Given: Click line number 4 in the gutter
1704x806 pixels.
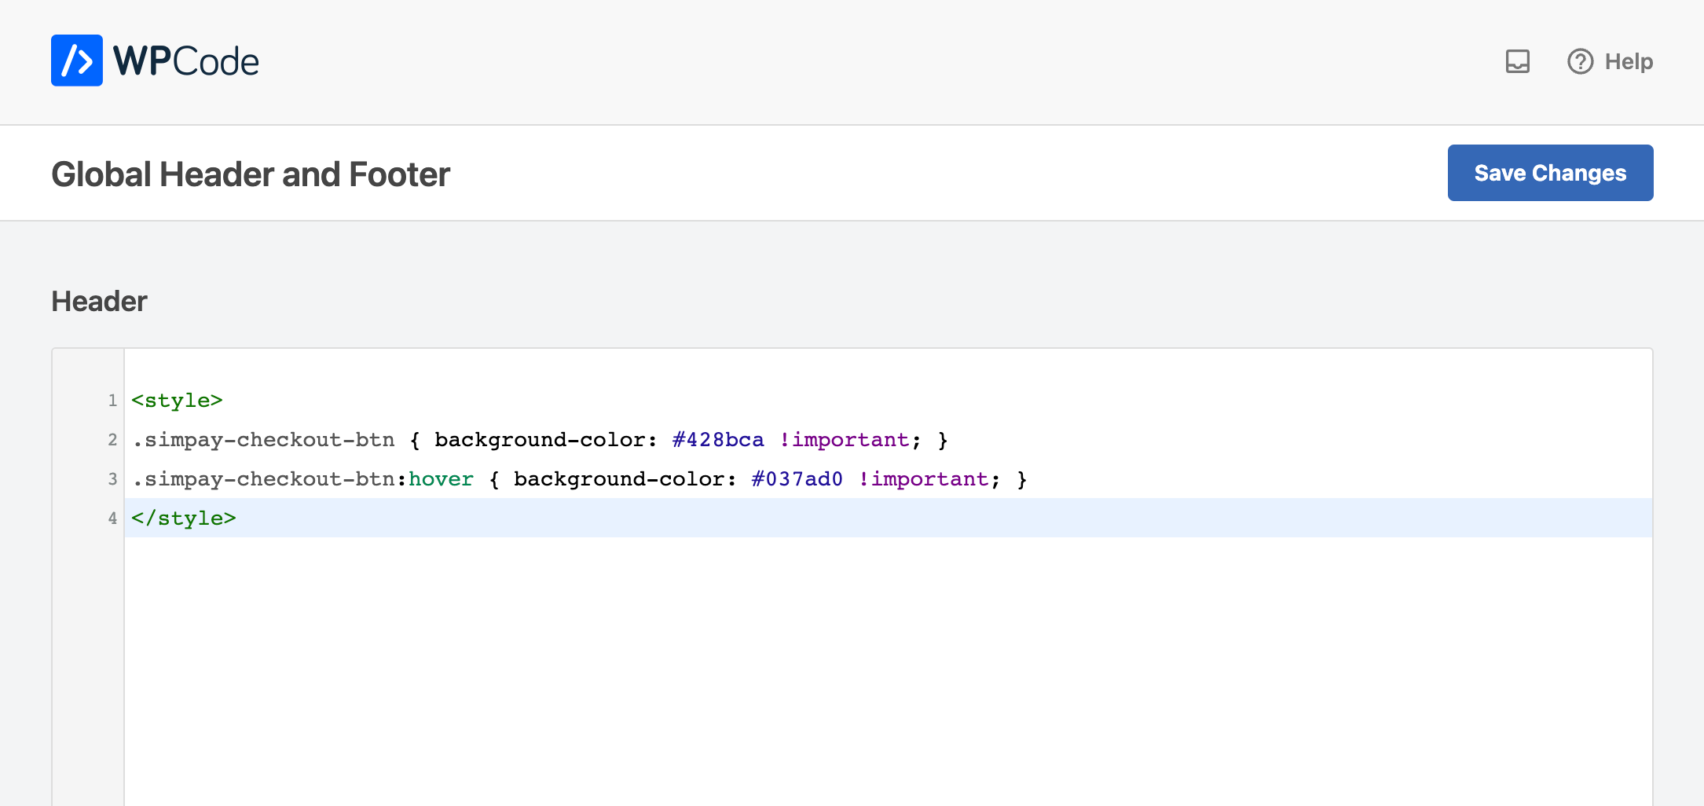Looking at the screenshot, I should pos(112,518).
